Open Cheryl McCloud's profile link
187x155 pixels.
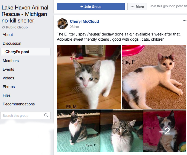click(x=84, y=21)
